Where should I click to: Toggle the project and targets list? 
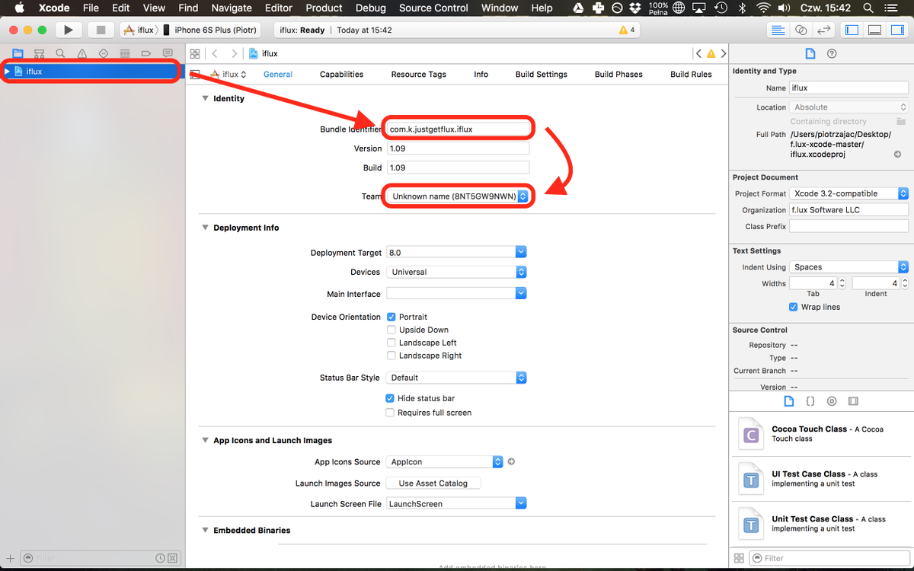click(195, 75)
